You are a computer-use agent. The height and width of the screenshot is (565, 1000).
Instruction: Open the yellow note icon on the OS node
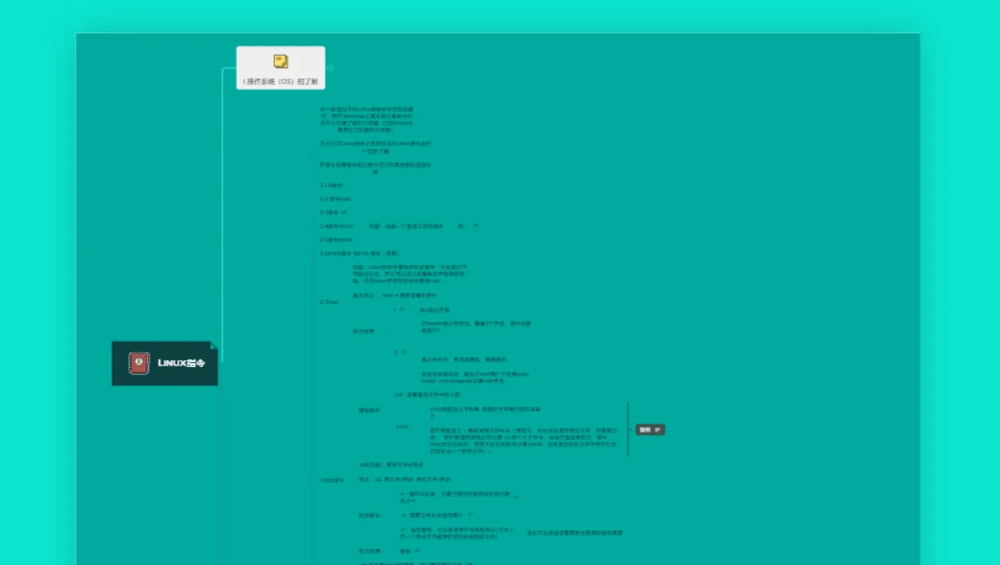pyautogui.click(x=281, y=61)
